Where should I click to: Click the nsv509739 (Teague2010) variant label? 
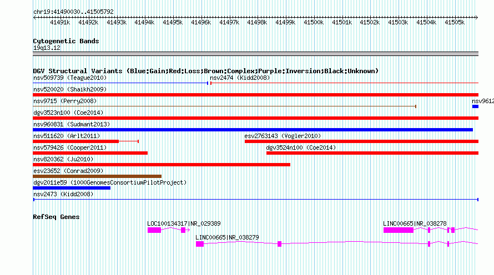[70, 78]
